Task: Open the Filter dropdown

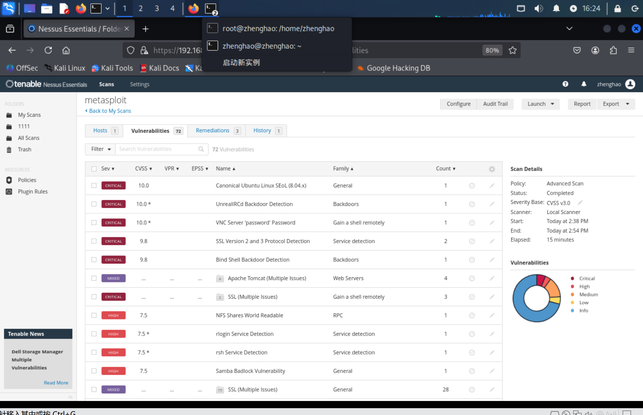Action: [x=100, y=149]
